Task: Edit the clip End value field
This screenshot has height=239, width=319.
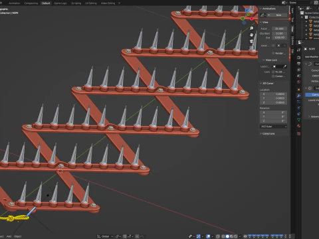Action: (x=280, y=38)
